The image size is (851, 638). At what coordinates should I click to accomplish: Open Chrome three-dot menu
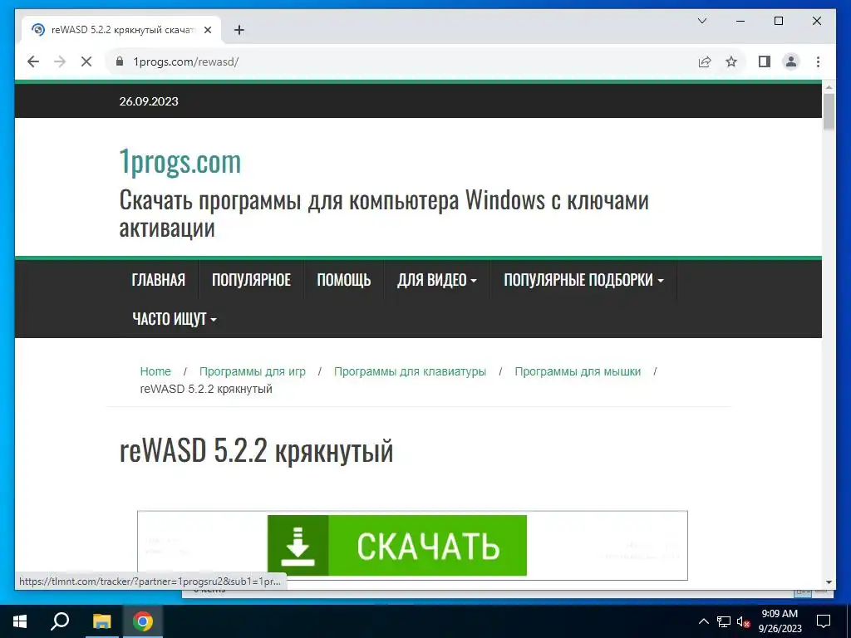pos(818,61)
